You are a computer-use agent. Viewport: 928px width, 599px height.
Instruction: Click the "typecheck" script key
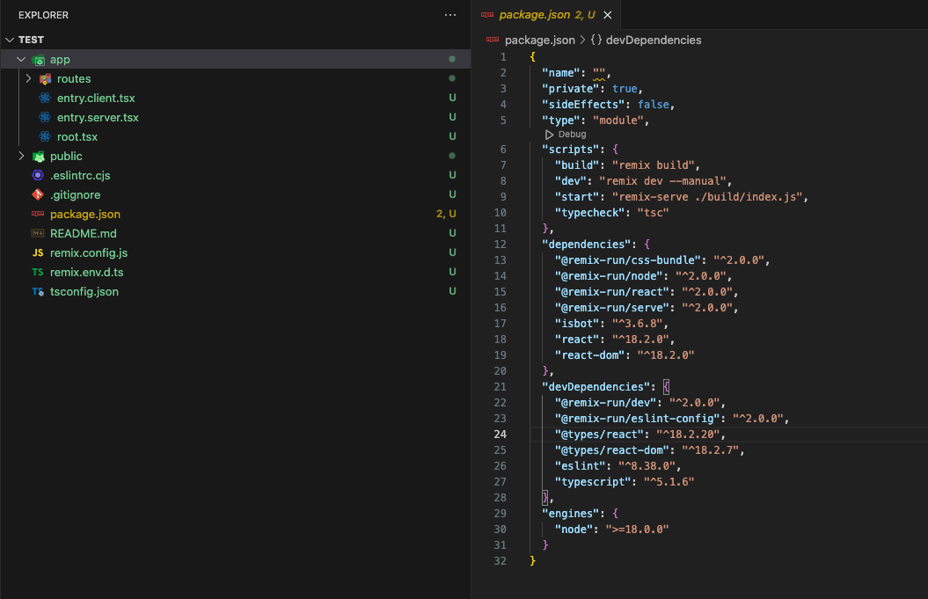click(x=589, y=213)
